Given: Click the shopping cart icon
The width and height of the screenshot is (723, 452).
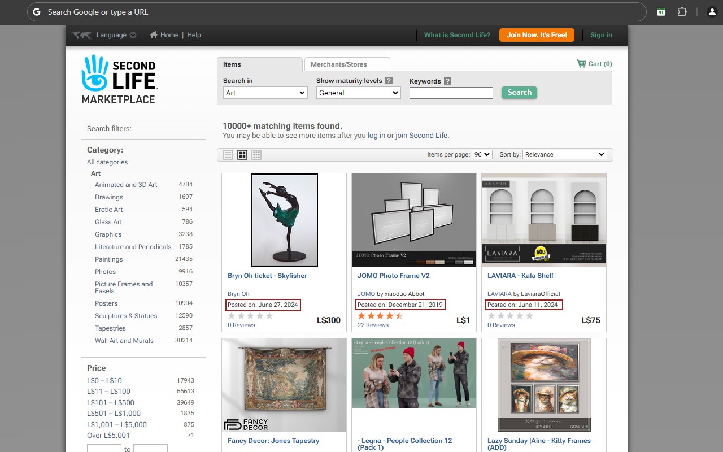Looking at the screenshot, I should pos(581,64).
